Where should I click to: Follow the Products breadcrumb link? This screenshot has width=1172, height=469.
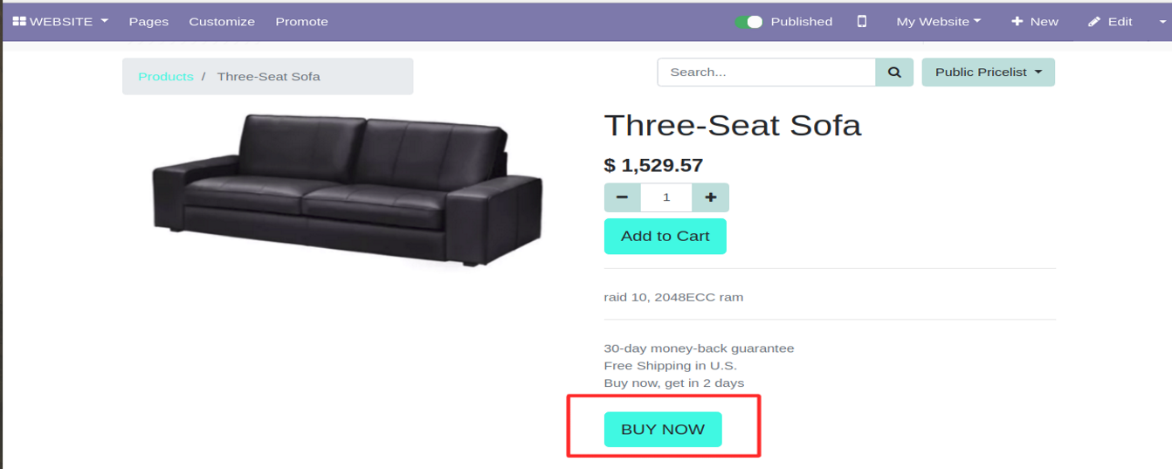pyautogui.click(x=166, y=77)
